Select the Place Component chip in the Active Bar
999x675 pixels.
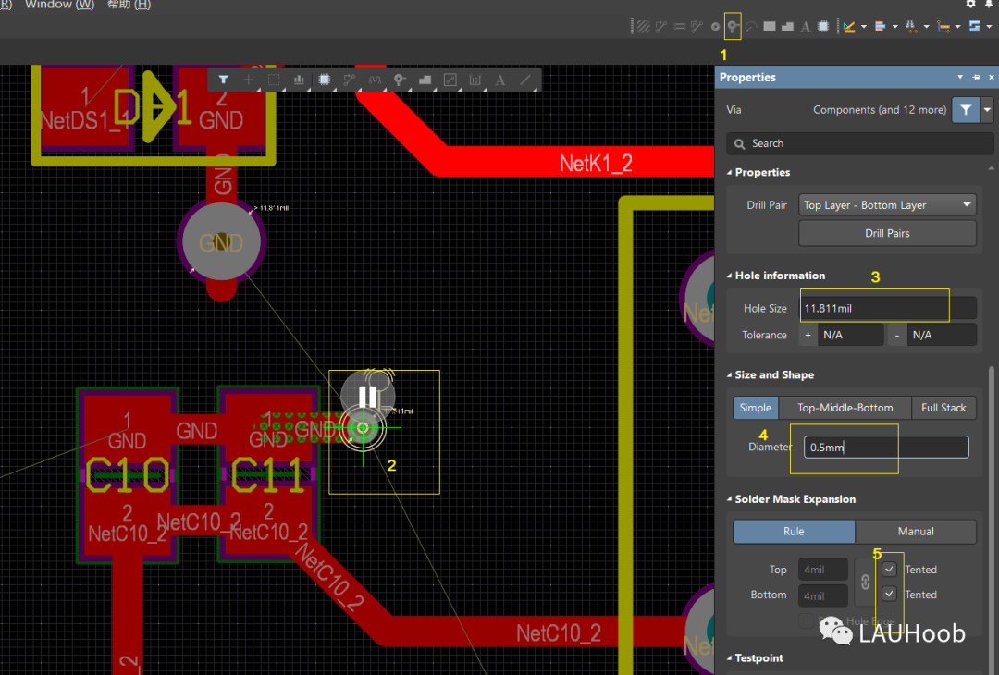coord(325,80)
